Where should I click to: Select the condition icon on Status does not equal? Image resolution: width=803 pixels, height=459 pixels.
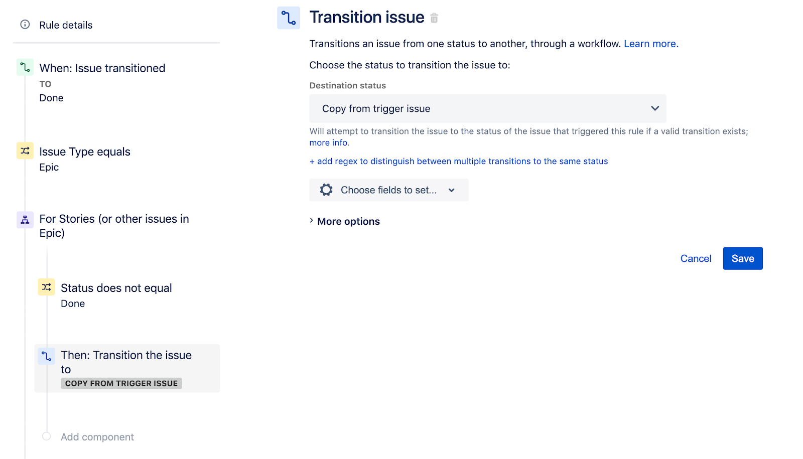46,287
